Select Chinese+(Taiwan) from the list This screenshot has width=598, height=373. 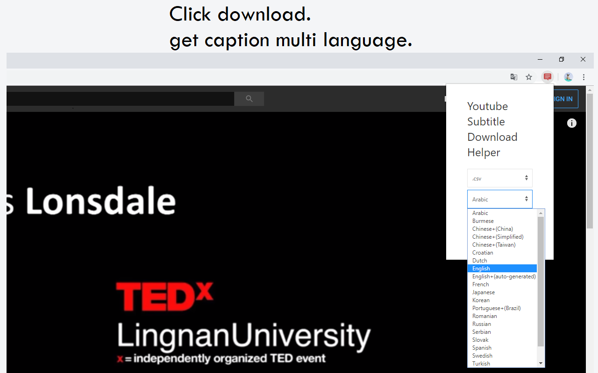click(493, 244)
